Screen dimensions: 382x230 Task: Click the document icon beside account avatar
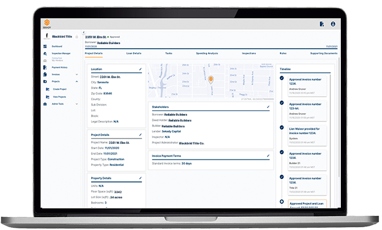[322, 24]
